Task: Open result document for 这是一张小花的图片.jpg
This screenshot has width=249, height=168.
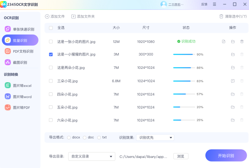Action: (224, 41)
